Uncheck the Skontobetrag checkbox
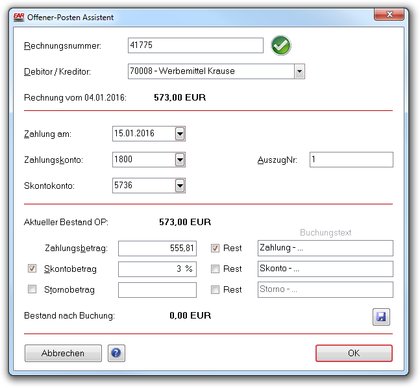This screenshot has width=420, height=388. 32,269
